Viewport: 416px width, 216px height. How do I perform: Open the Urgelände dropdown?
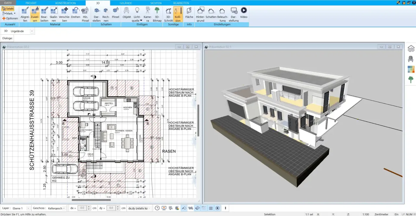[32, 31]
